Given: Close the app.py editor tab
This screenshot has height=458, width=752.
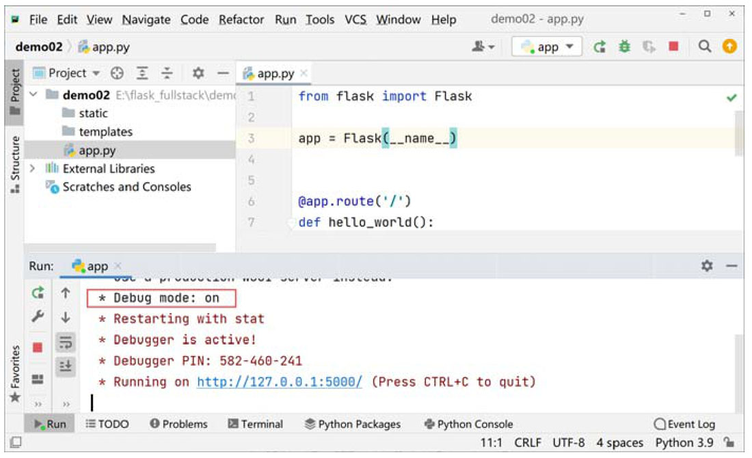Looking at the screenshot, I should click(x=304, y=74).
